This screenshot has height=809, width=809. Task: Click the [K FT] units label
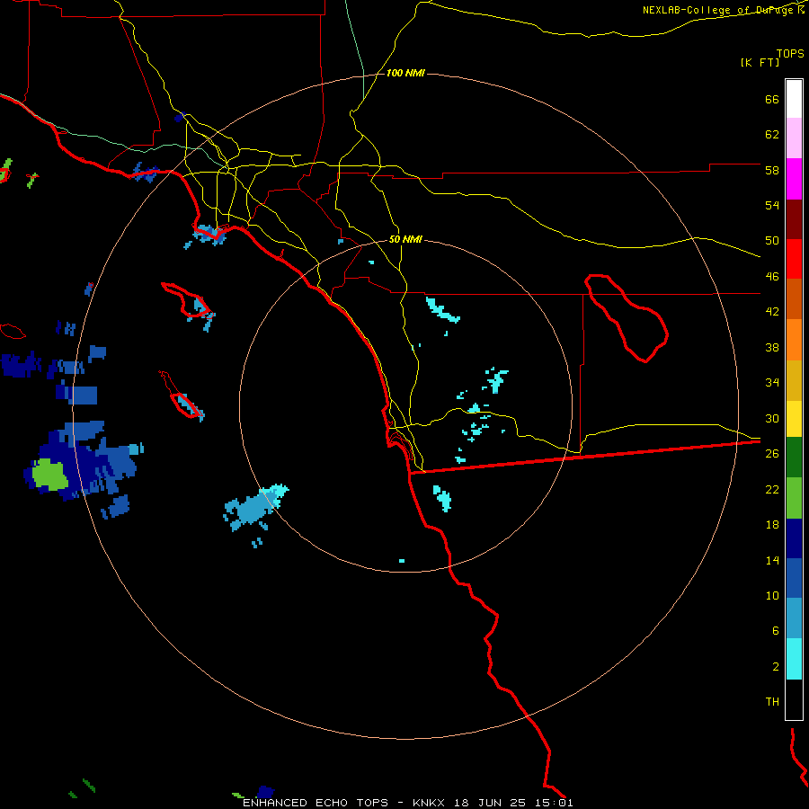click(x=760, y=62)
